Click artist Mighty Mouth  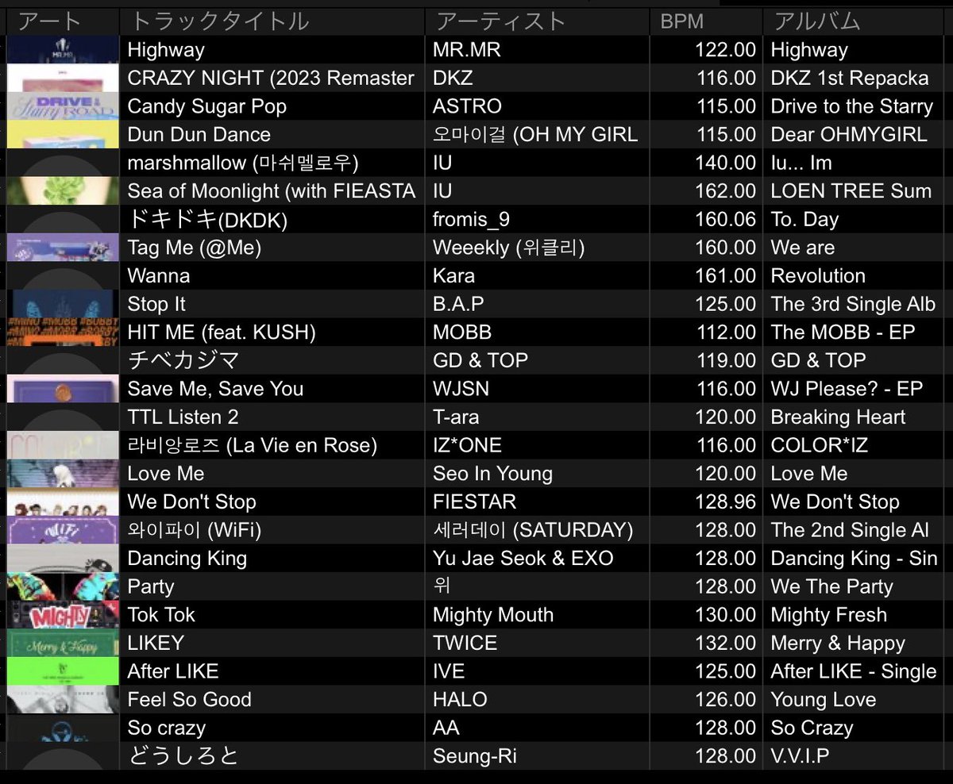493,615
